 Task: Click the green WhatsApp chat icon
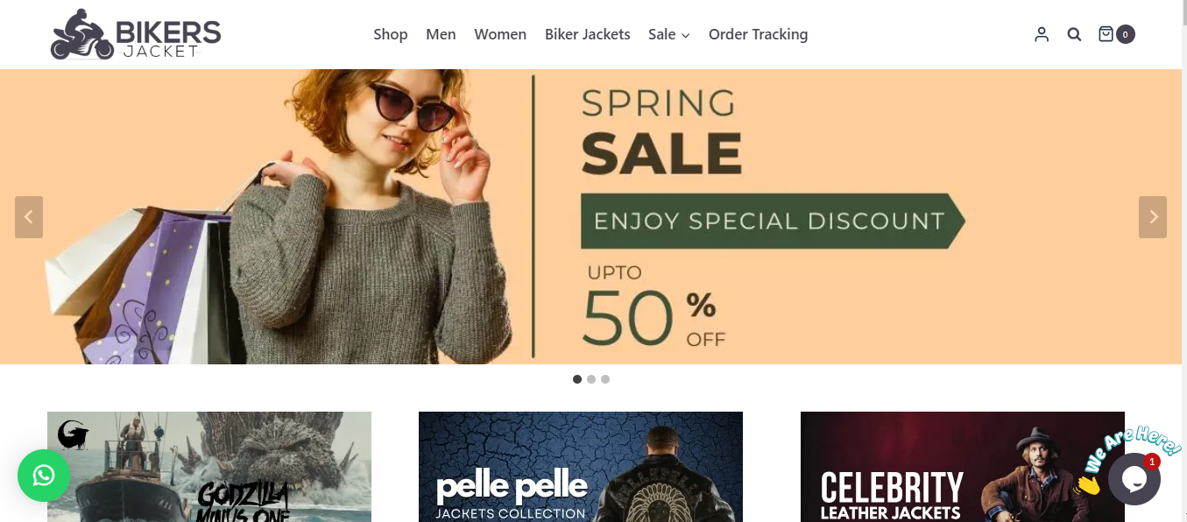[44, 476]
